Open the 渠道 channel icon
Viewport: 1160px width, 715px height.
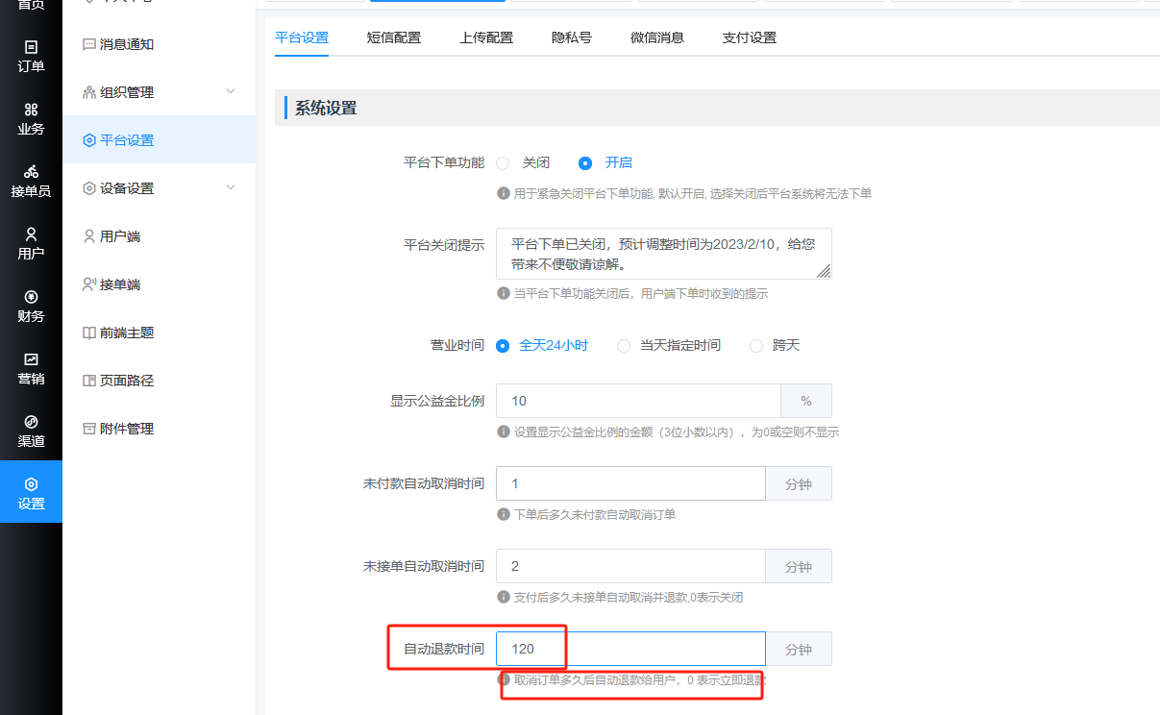[31, 421]
